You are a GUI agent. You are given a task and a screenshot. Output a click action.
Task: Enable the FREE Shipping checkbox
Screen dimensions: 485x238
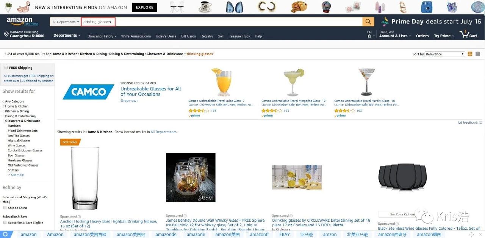click(6, 68)
